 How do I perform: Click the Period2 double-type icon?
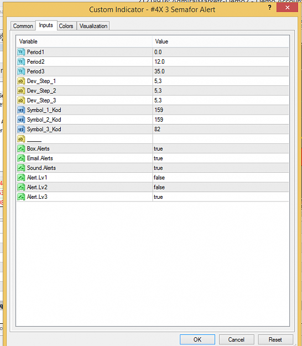pos(21,61)
